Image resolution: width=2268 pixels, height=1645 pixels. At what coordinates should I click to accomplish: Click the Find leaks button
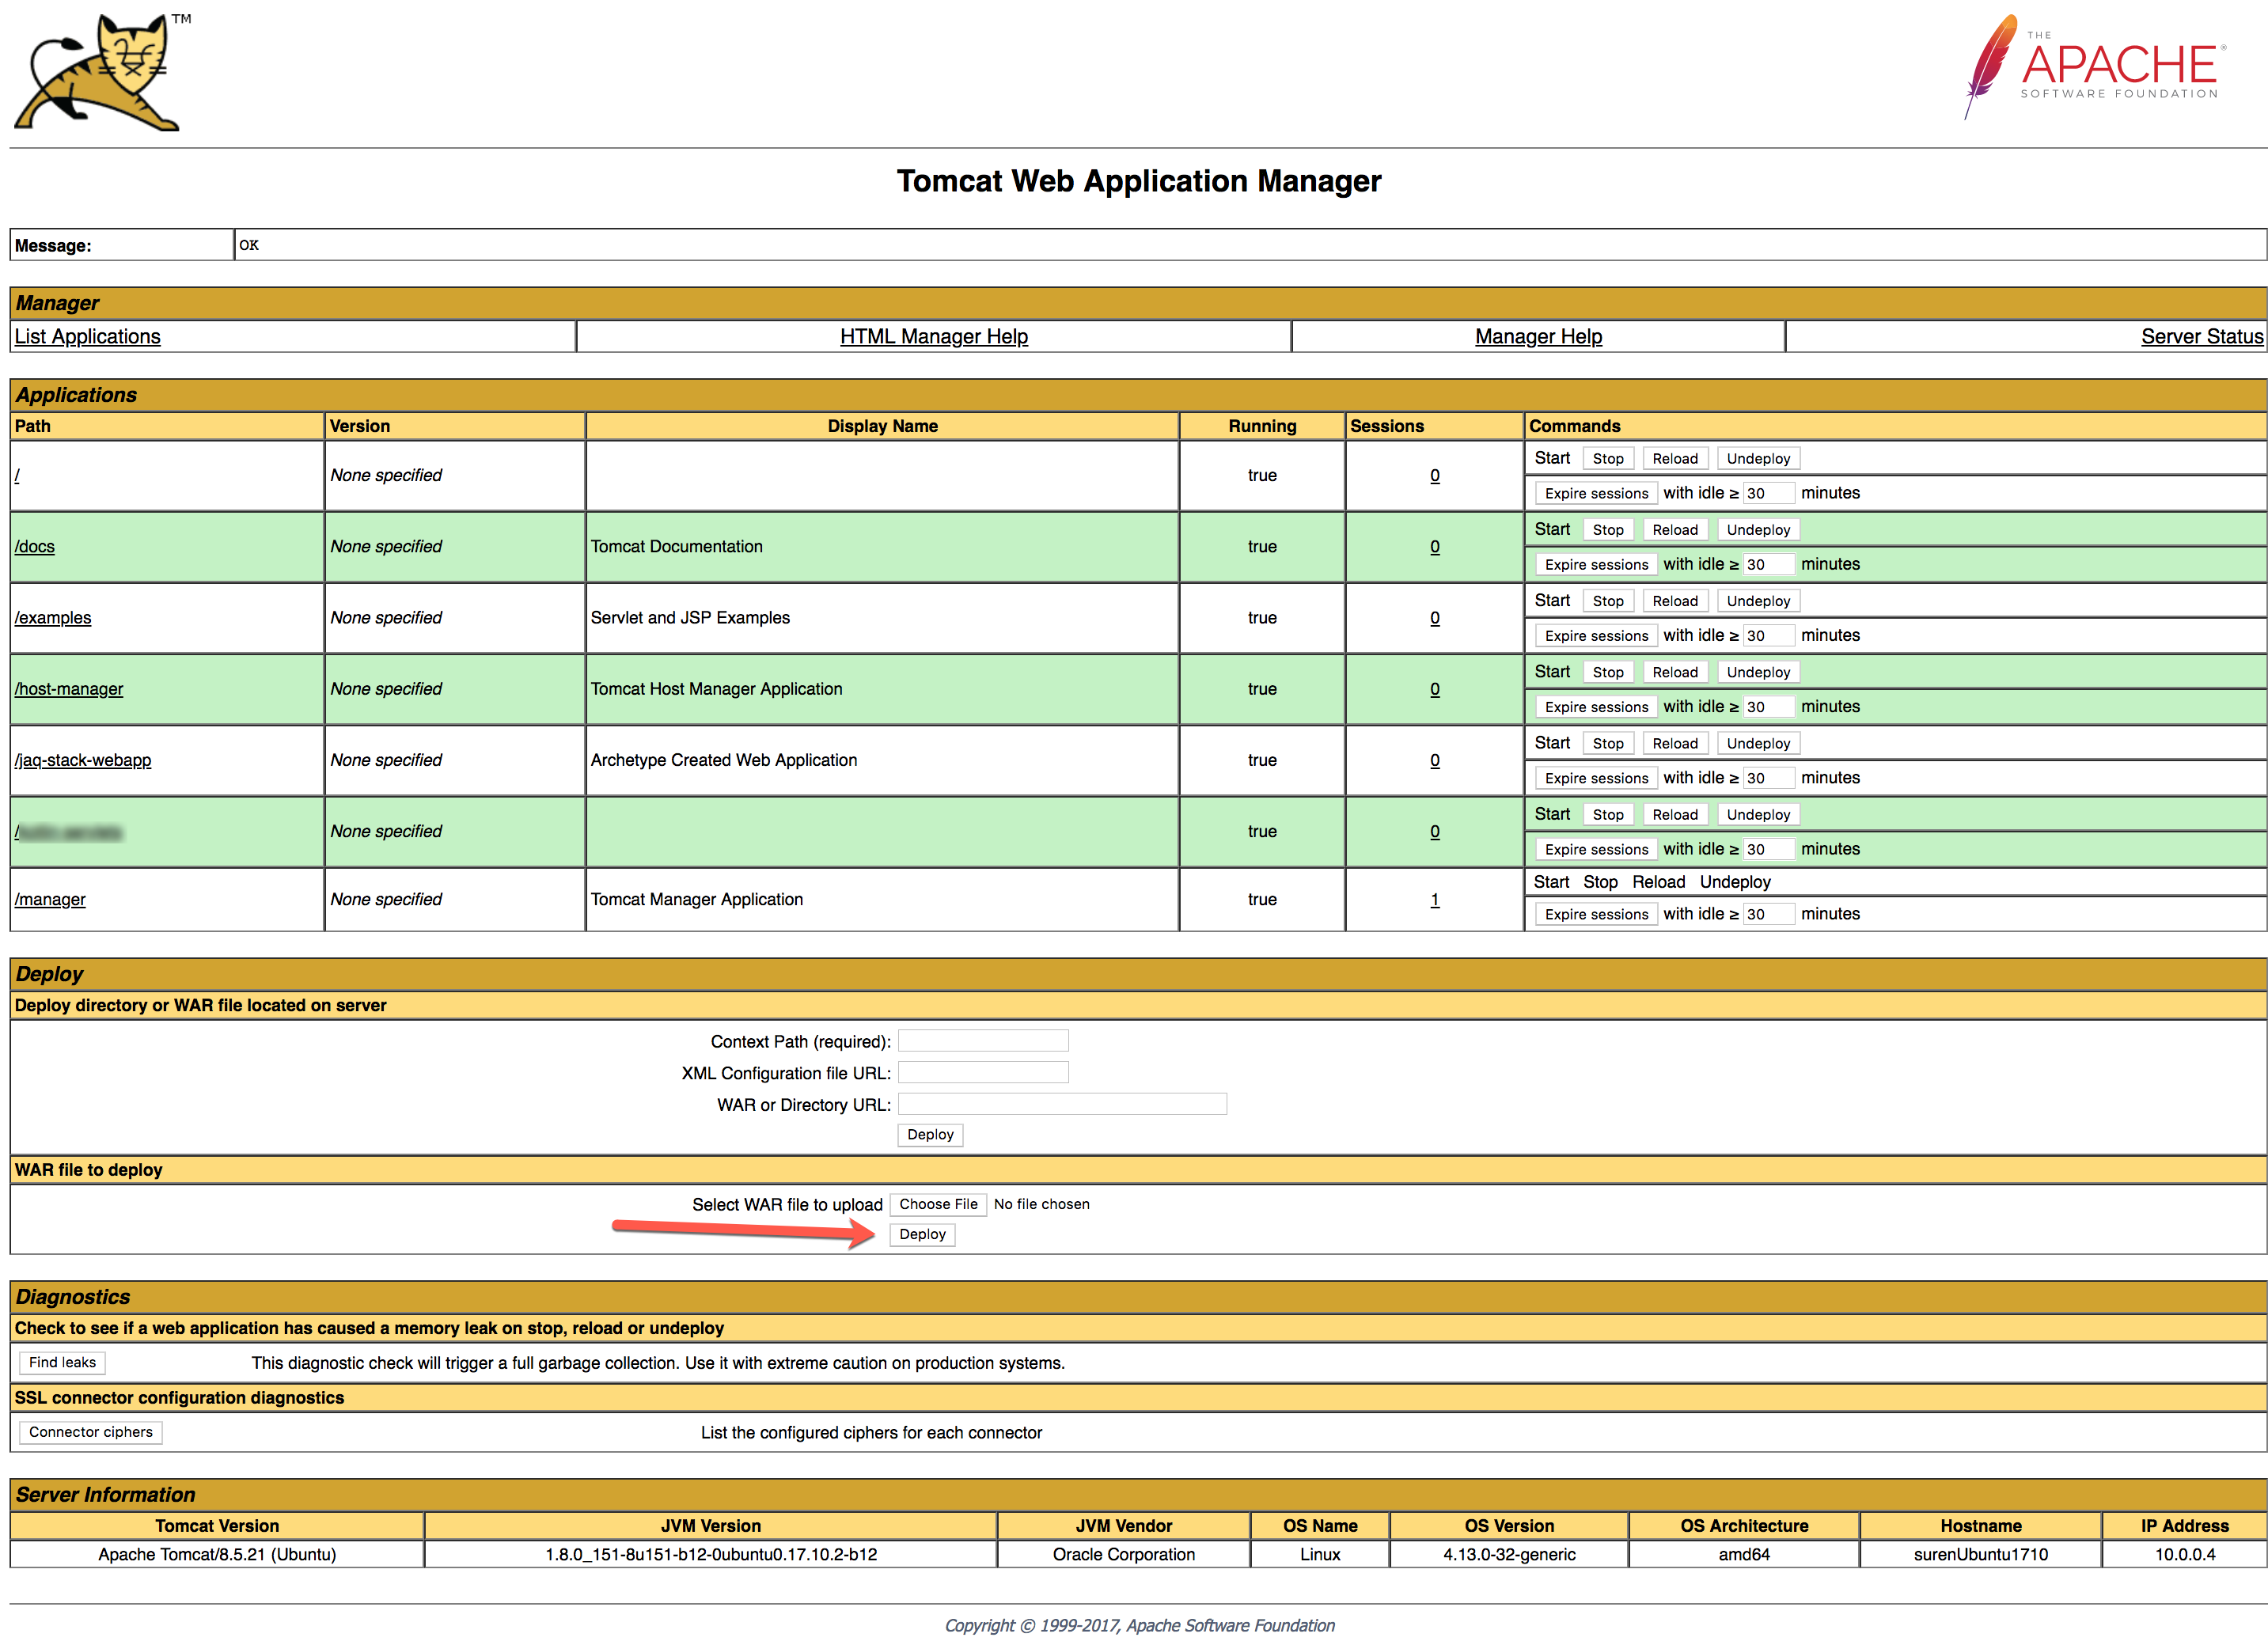(x=62, y=1363)
